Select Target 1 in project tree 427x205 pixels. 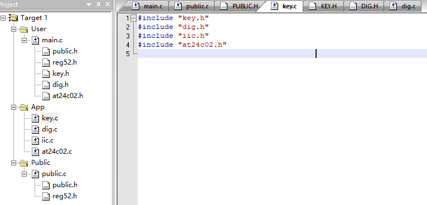pyautogui.click(x=34, y=18)
